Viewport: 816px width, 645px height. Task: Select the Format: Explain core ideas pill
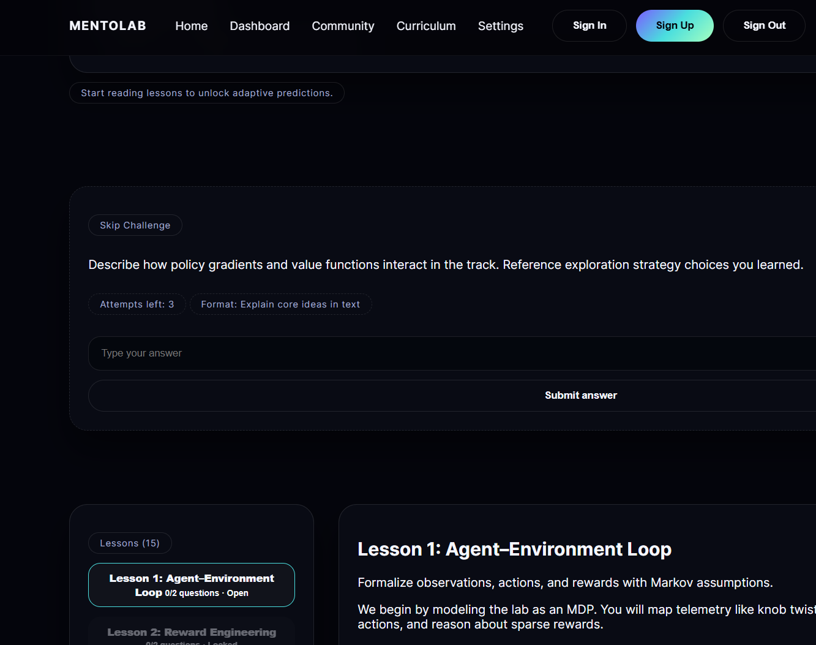(280, 304)
